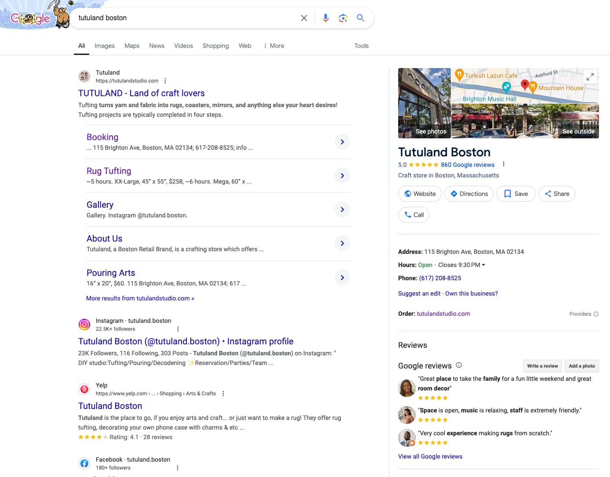Viewport: 610px width, 477px height.
Task: Open the Gallery sitelink
Action: coord(100,205)
